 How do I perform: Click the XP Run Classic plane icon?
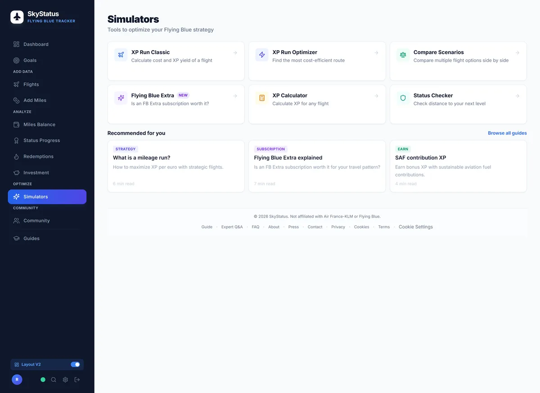click(x=121, y=55)
